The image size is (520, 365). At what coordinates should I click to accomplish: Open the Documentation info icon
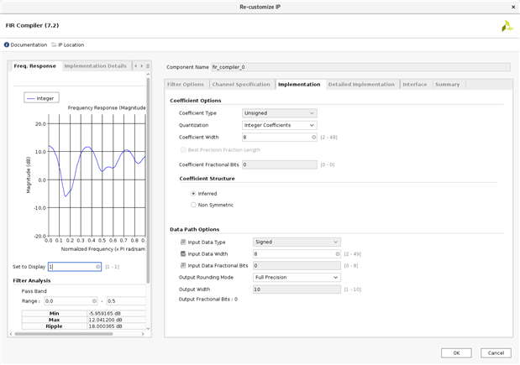(x=7, y=44)
